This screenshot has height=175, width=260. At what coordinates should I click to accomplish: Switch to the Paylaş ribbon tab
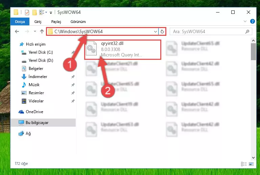[x=56, y=22]
